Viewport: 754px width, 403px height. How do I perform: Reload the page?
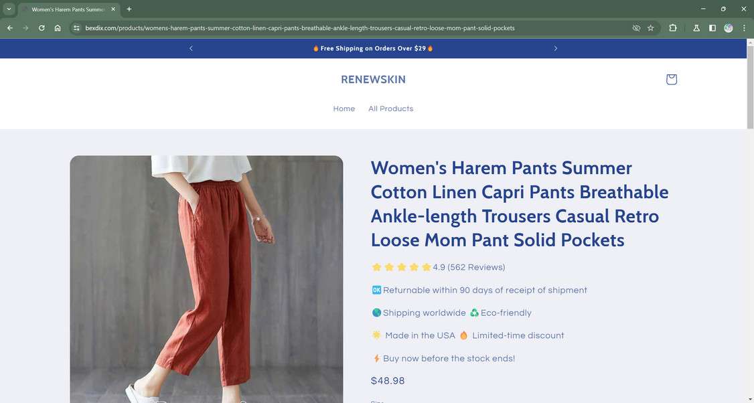(42, 28)
